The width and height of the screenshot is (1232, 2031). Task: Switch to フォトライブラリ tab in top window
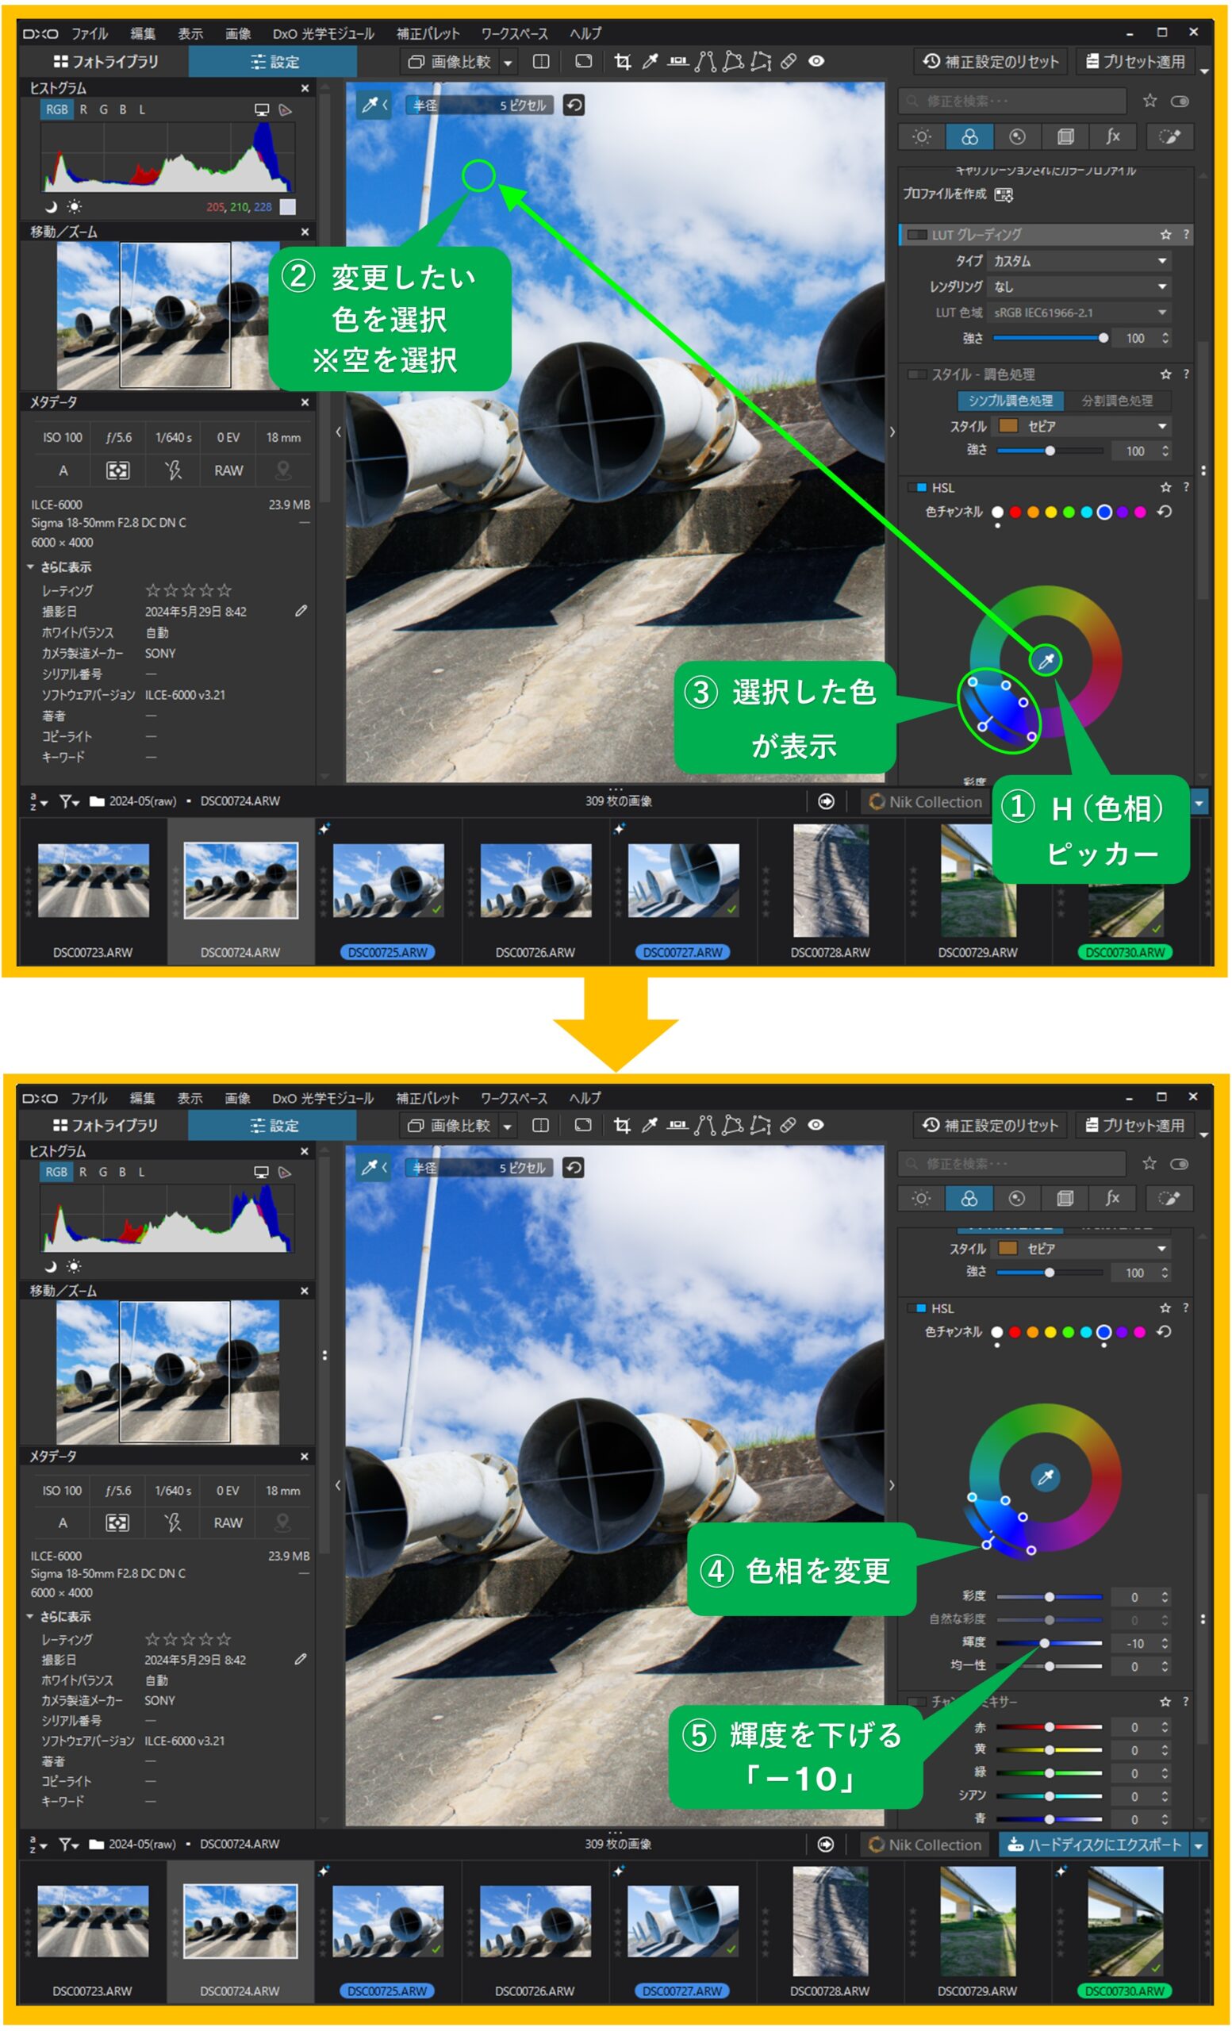coord(105,62)
